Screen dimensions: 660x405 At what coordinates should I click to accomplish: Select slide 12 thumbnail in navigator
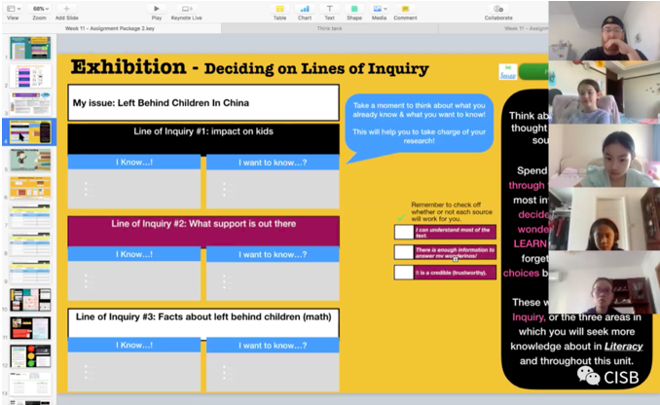tap(30, 356)
